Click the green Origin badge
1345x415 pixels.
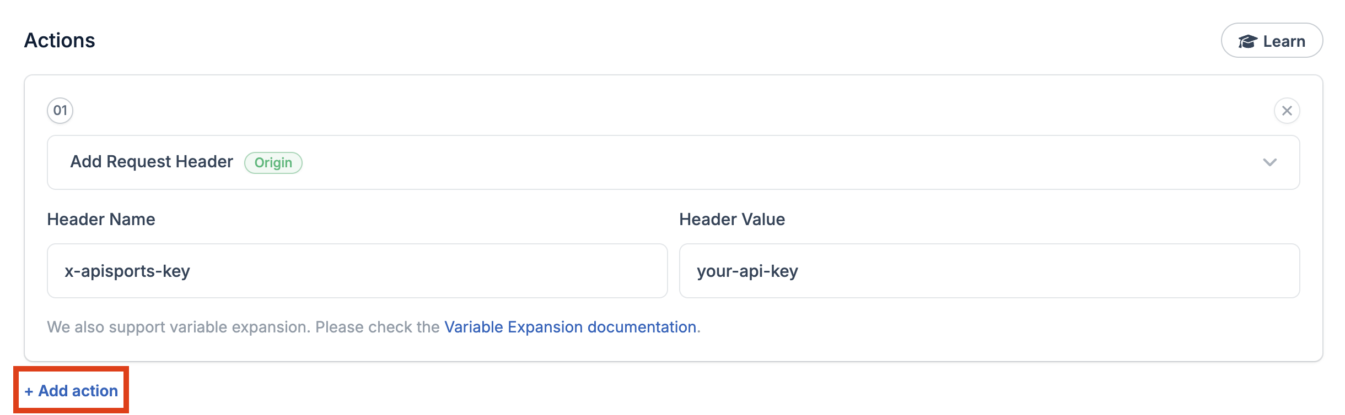point(273,163)
